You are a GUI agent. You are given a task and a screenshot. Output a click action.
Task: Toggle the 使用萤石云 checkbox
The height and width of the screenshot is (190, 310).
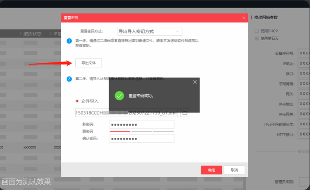(257, 38)
